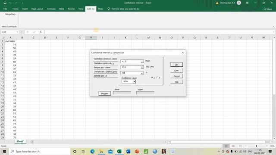Click Help button in dialog
The image size is (276, 155).
click(176, 82)
